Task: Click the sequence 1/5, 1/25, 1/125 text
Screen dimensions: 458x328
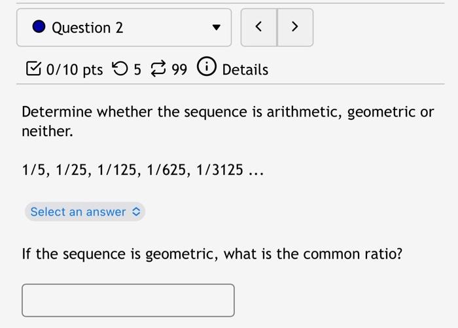Action: pos(143,171)
